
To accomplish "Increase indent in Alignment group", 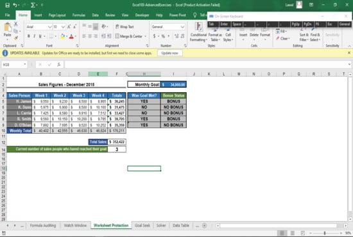I will click(109, 36).
